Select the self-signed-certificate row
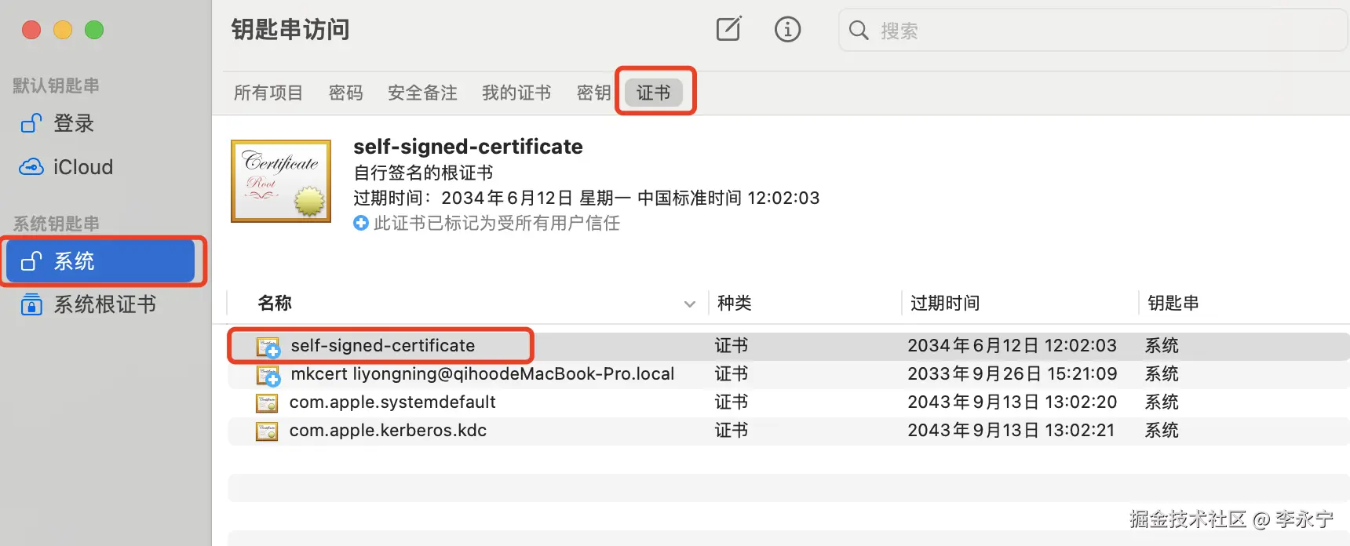The width and height of the screenshot is (1350, 546). click(788, 346)
